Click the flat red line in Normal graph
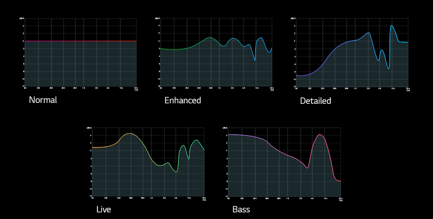The height and width of the screenshot is (219, 433). click(81, 41)
